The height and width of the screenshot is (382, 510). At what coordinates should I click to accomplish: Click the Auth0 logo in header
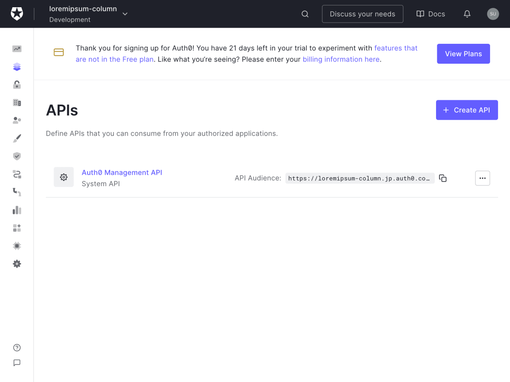pyautogui.click(x=17, y=14)
